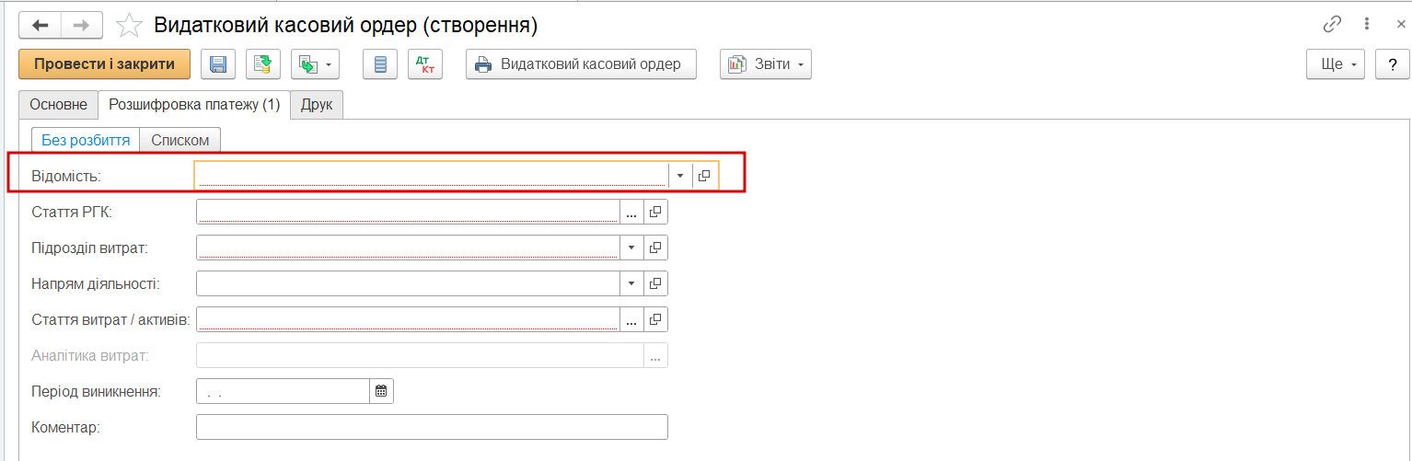This screenshot has height=461, width=1412.
Task: Click the Дт/Кт postings icon
Action: pos(425,64)
